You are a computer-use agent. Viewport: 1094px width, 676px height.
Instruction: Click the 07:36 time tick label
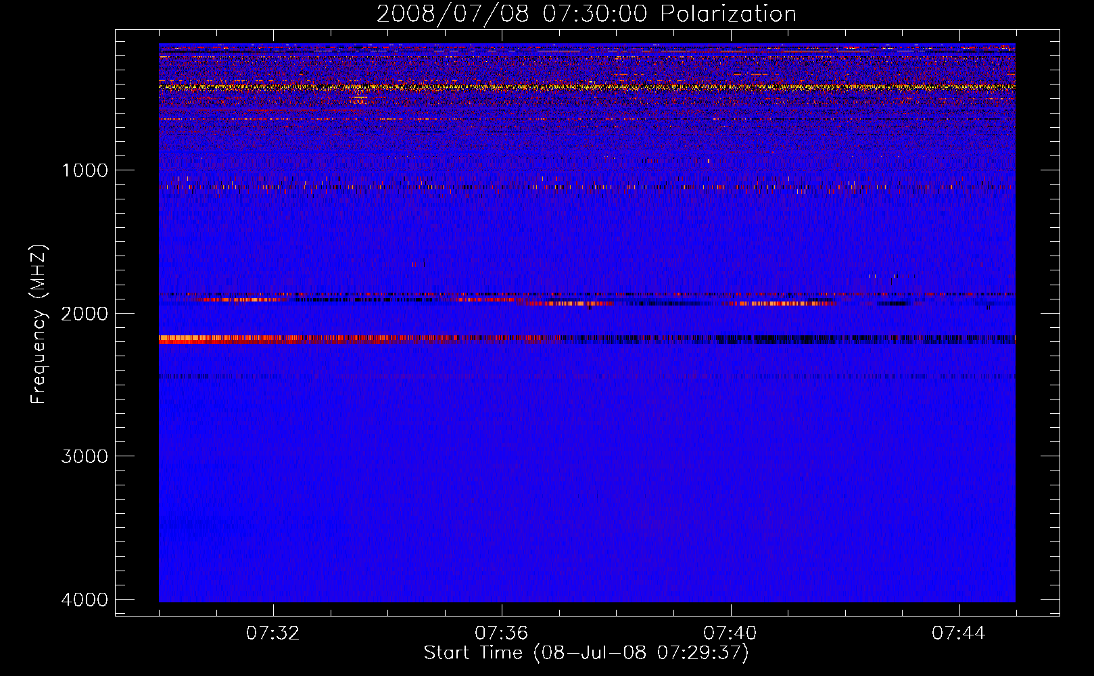502,633
